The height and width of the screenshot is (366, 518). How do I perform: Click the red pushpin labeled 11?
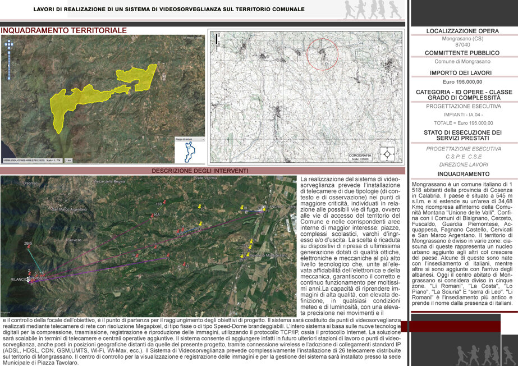click(x=155, y=247)
